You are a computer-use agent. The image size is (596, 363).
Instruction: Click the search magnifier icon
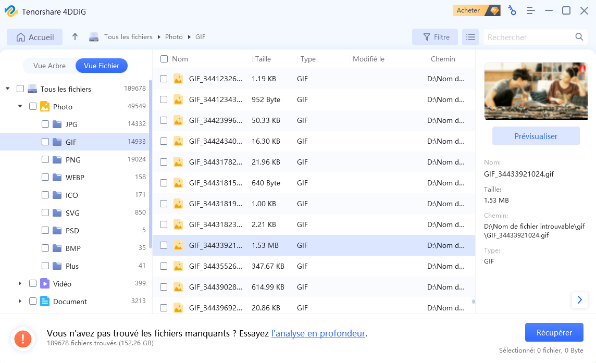point(579,37)
